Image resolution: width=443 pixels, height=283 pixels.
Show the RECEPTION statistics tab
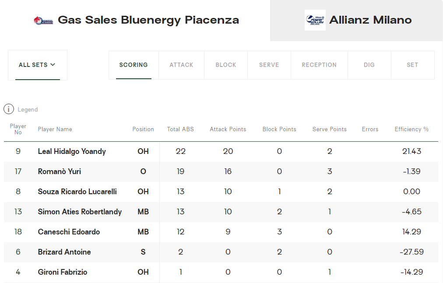[319, 65]
